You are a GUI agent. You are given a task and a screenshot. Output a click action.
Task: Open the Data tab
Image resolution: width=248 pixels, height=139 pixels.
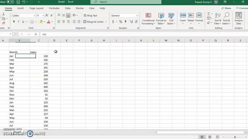click(67, 8)
